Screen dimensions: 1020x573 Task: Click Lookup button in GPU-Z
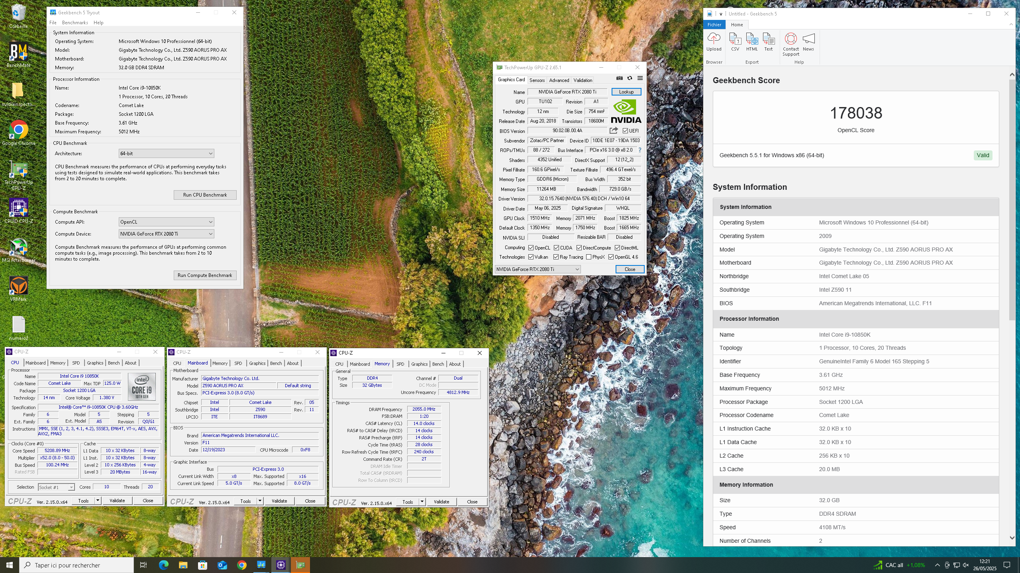click(x=626, y=92)
